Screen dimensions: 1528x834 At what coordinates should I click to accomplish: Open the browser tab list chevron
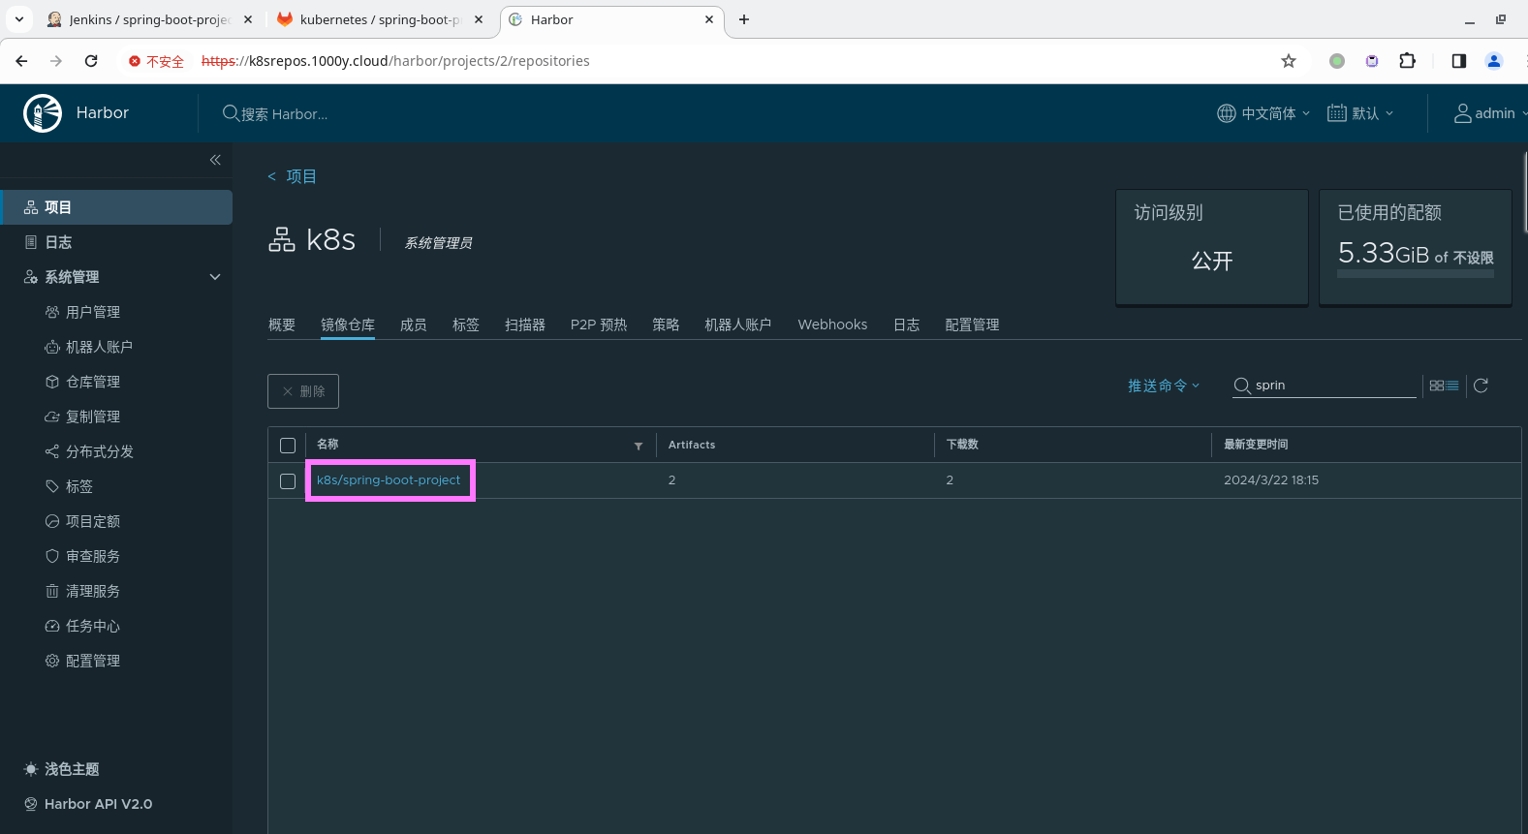click(x=19, y=19)
